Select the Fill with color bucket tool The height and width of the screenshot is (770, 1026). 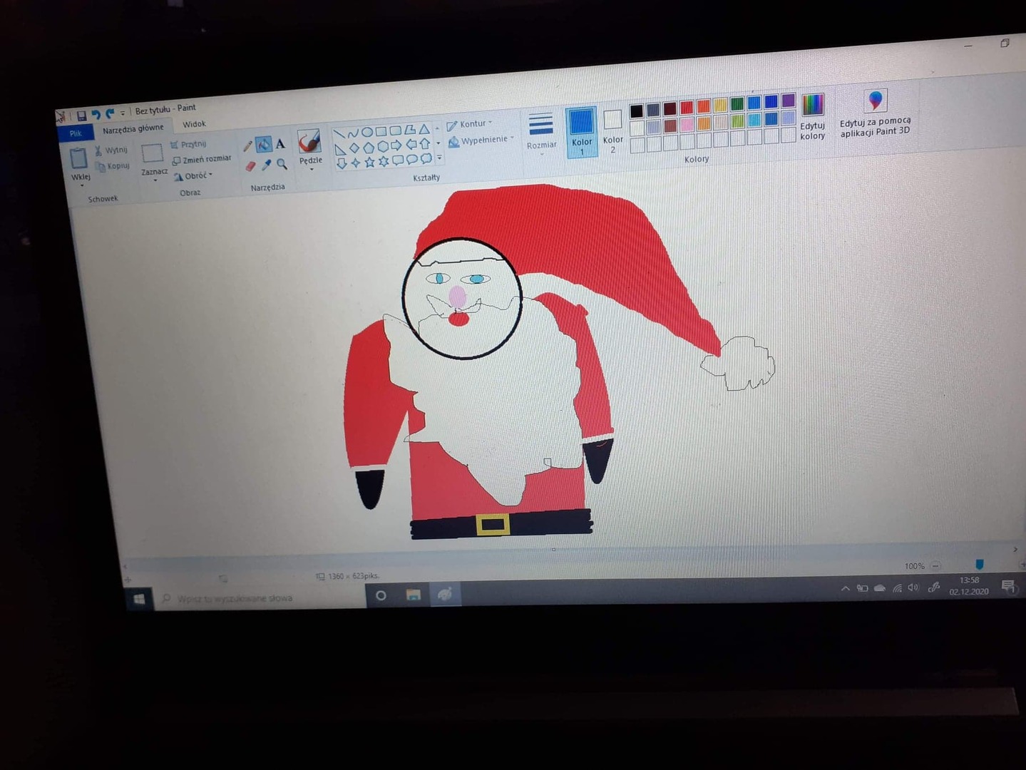(x=264, y=144)
